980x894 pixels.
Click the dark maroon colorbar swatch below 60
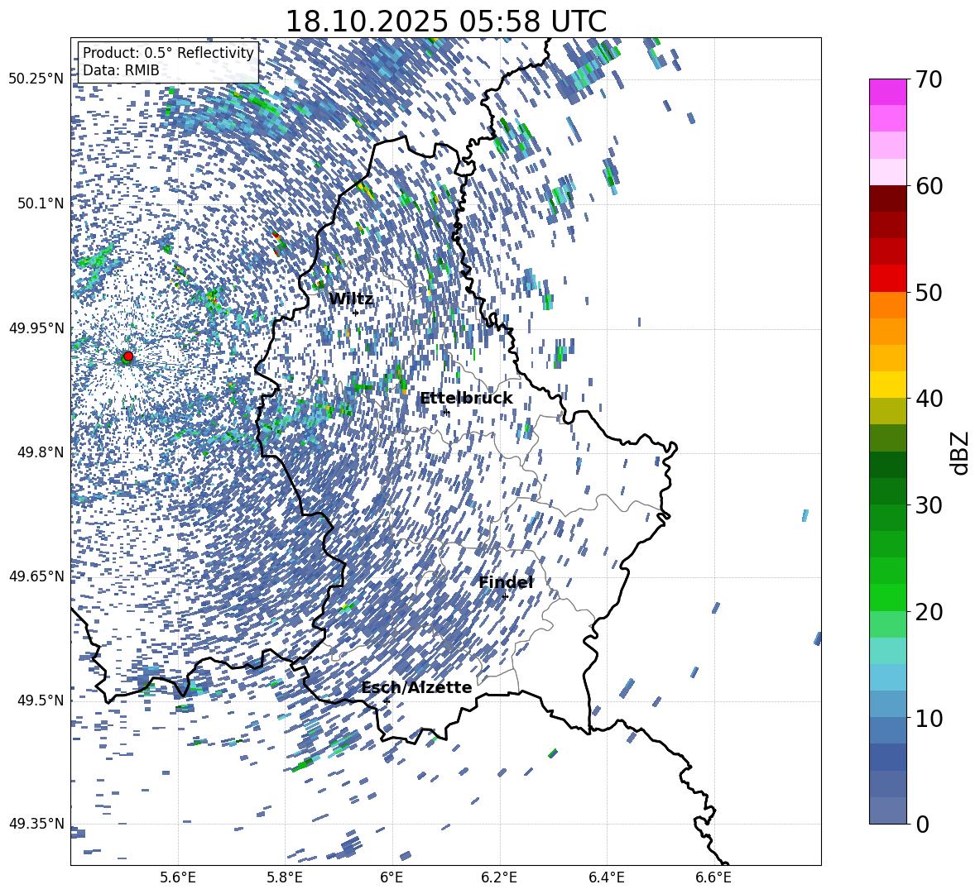click(x=887, y=198)
